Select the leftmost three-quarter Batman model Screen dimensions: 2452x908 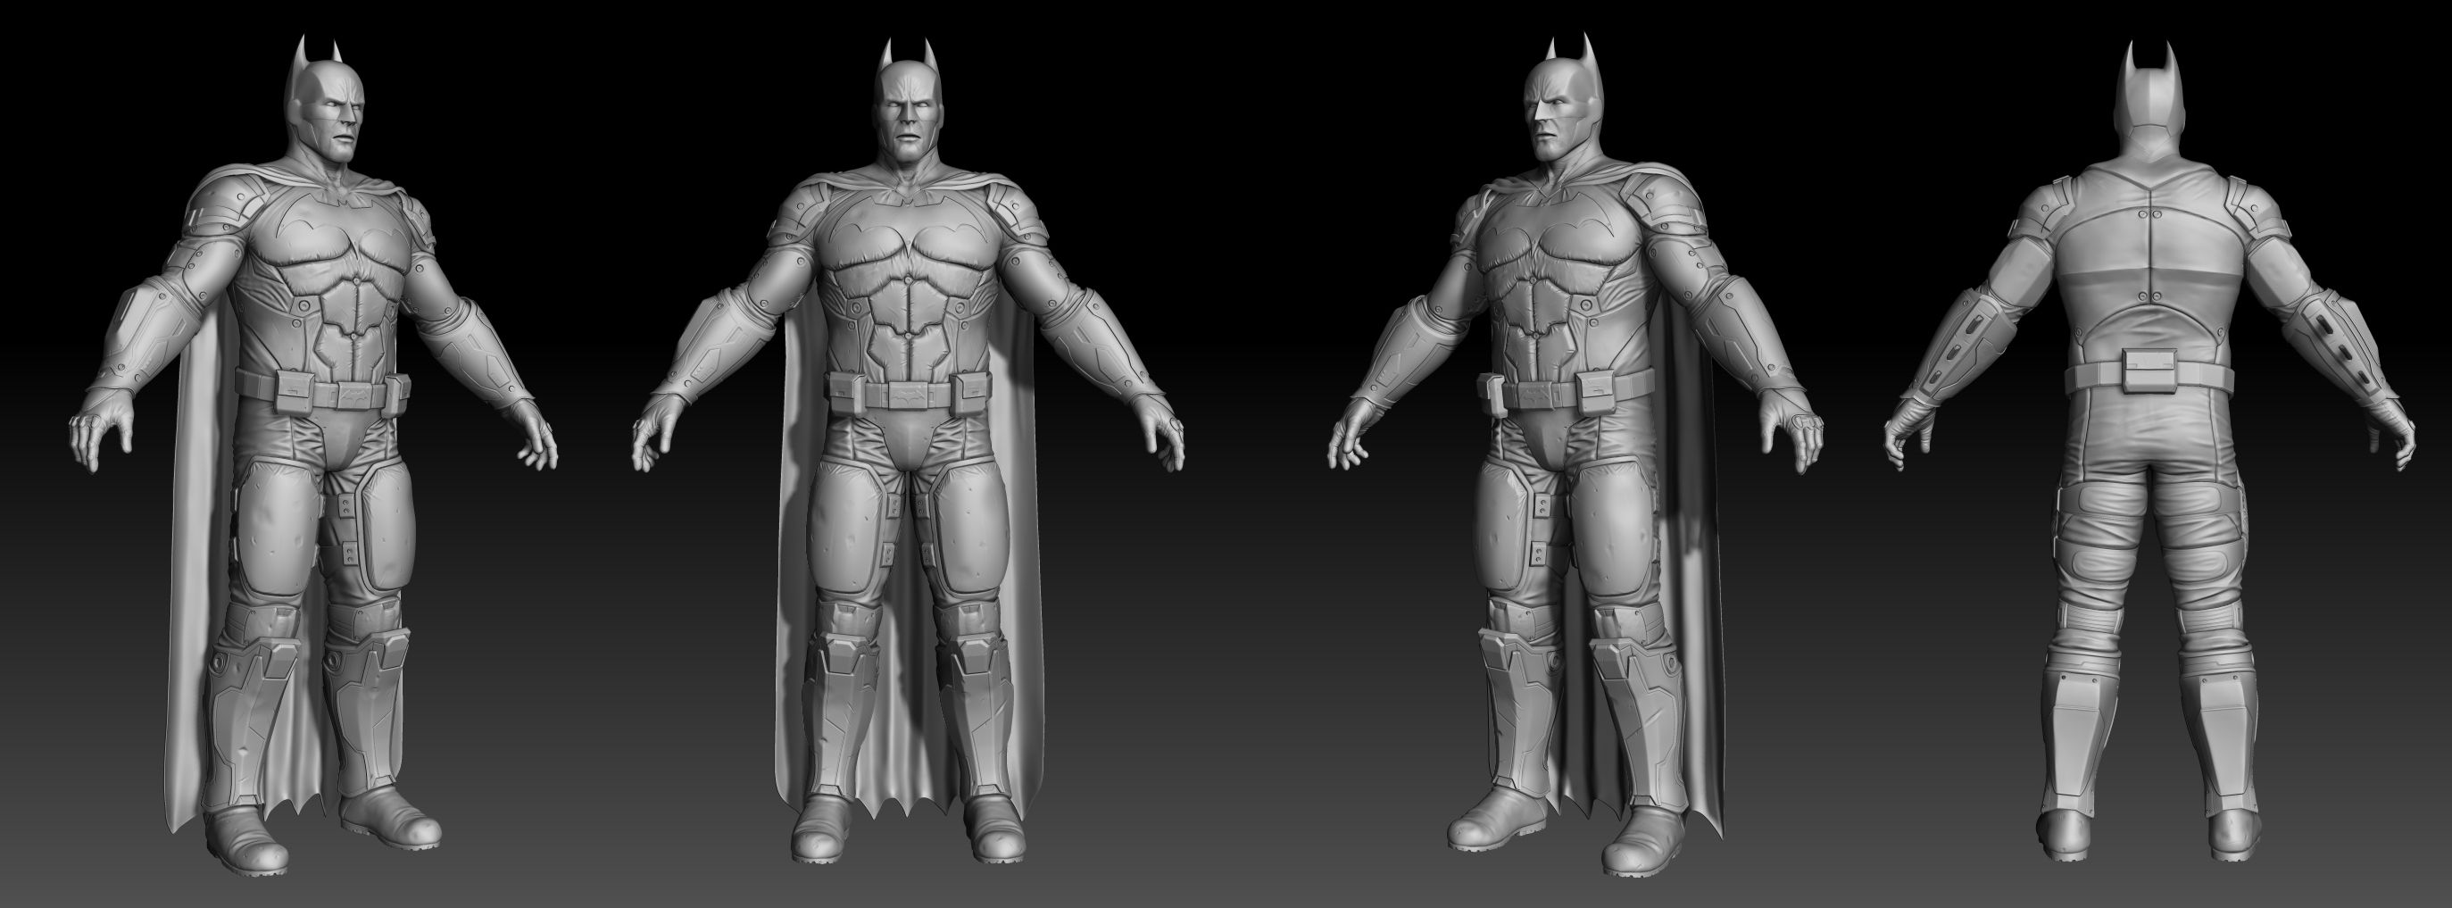pos(314,457)
